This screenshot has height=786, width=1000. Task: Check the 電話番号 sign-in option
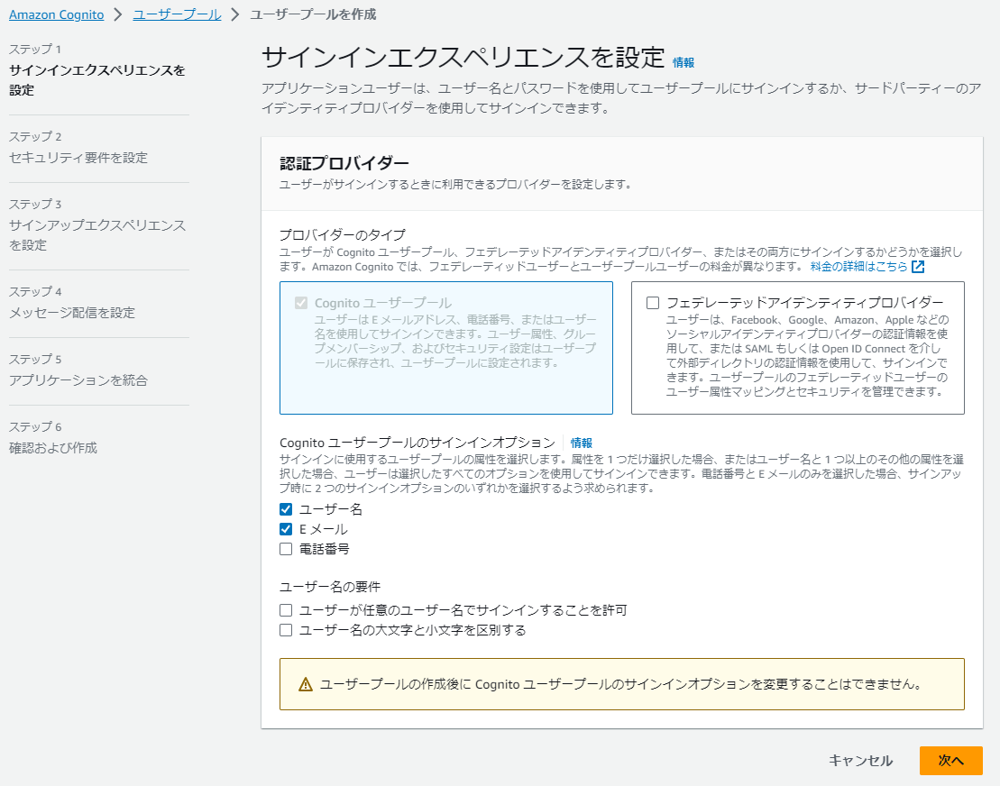(286, 549)
